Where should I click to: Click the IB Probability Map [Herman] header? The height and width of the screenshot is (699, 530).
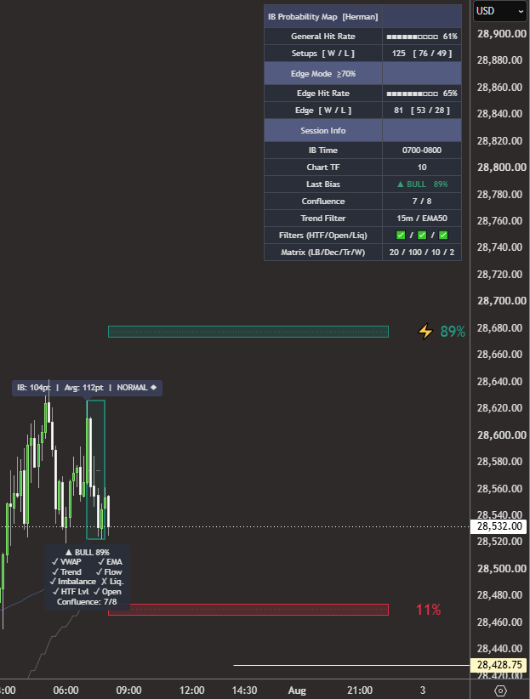tap(323, 16)
